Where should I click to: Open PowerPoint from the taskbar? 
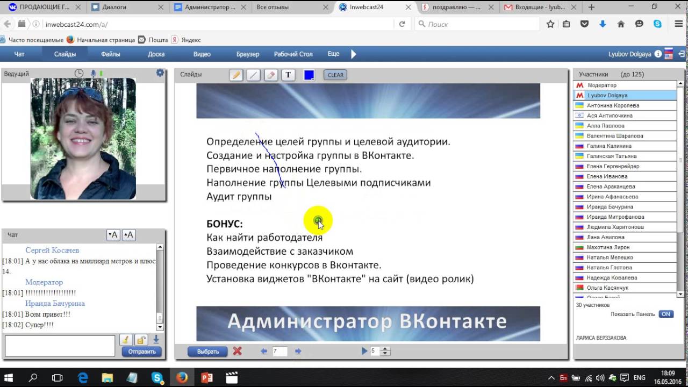pos(207,378)
